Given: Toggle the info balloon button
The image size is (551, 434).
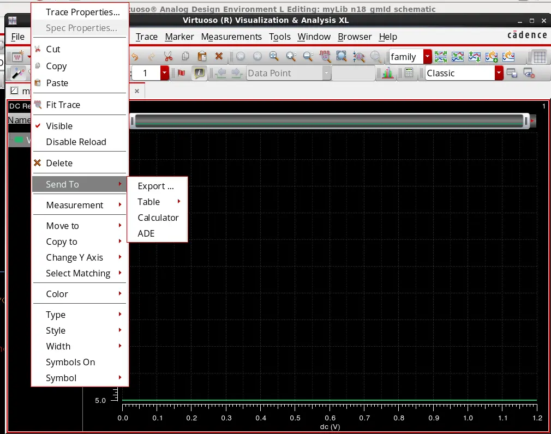Looking at the screenshot, I should [x=199, y=73].
